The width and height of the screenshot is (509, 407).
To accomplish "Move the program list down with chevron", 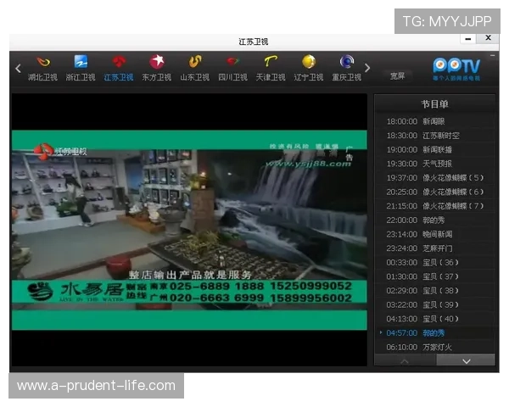I will coord(466,361).
